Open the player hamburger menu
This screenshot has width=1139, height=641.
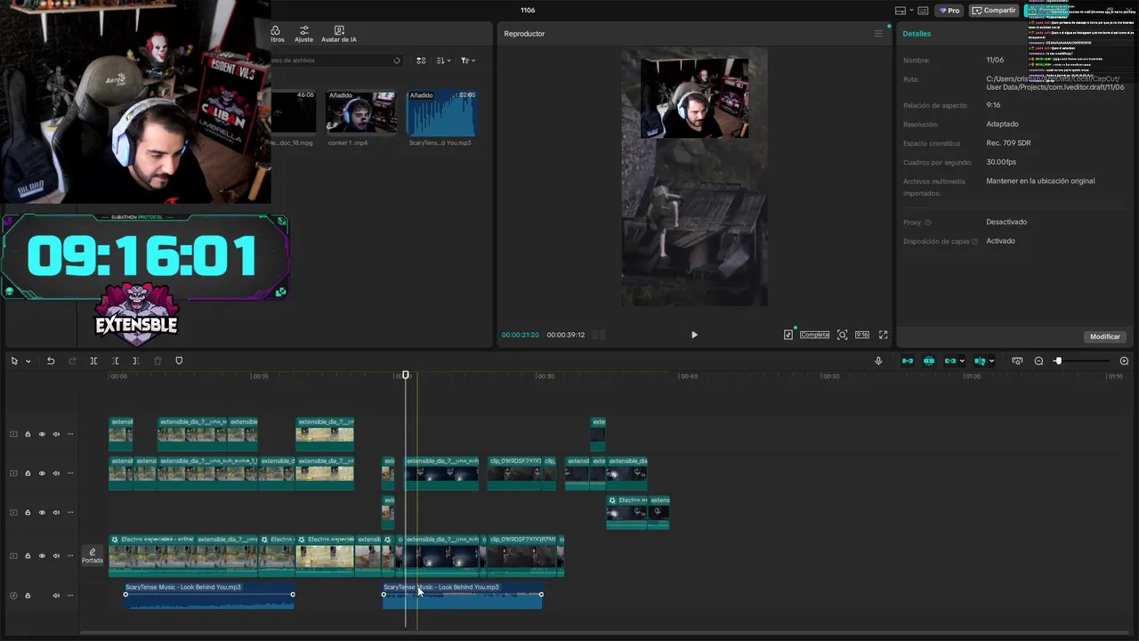(x=878, y=34)
